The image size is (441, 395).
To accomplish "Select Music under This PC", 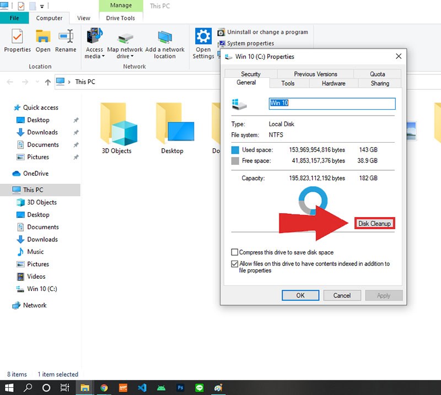I will [30, 252].
